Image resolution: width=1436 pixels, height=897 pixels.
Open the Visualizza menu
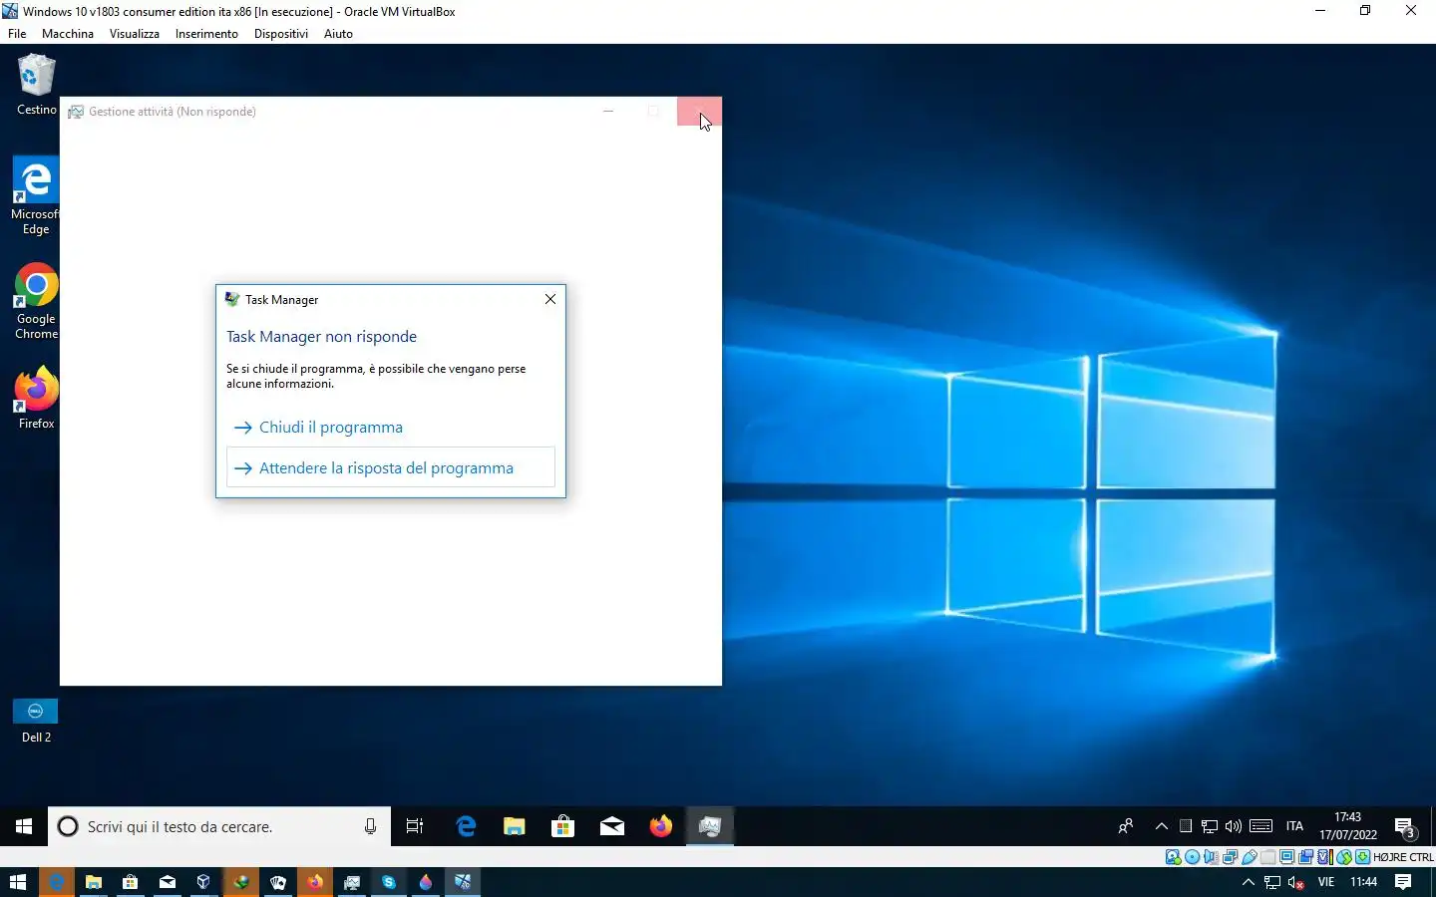click(135, 34)
